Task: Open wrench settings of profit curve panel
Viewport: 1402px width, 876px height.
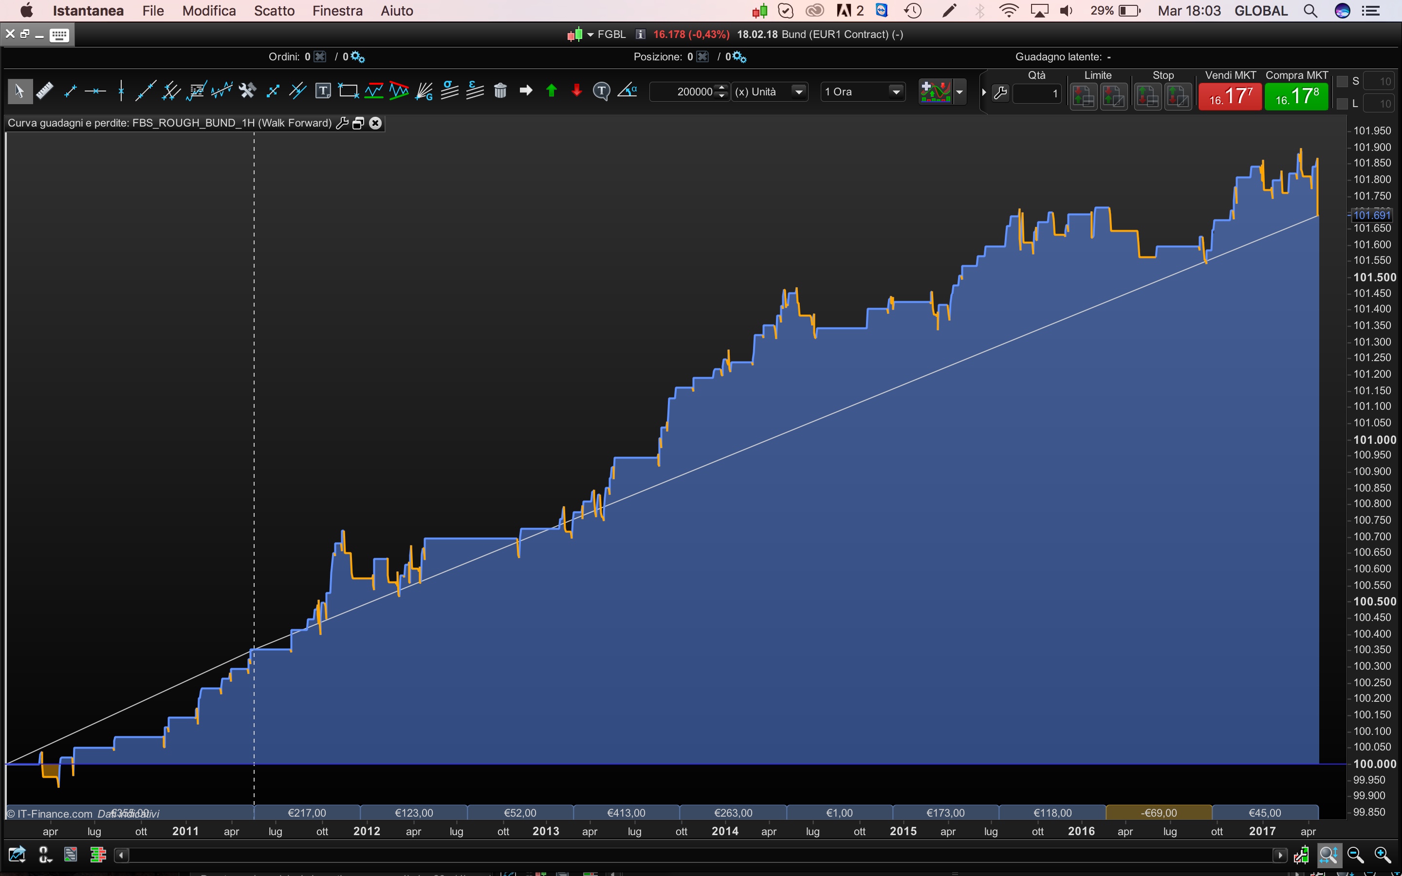Action: 342,123
